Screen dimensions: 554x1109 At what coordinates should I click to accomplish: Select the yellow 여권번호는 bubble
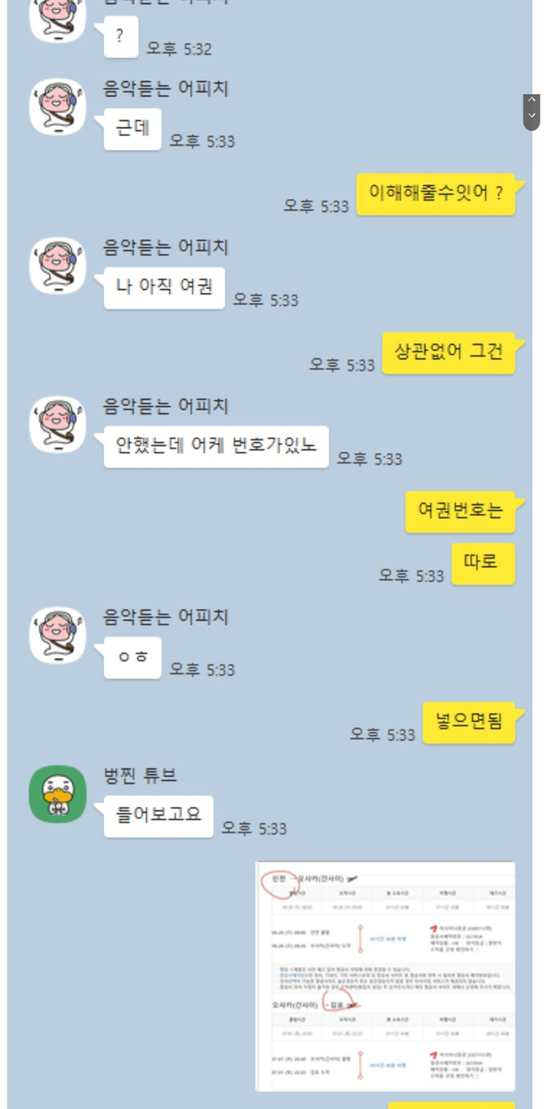(461, 511)
